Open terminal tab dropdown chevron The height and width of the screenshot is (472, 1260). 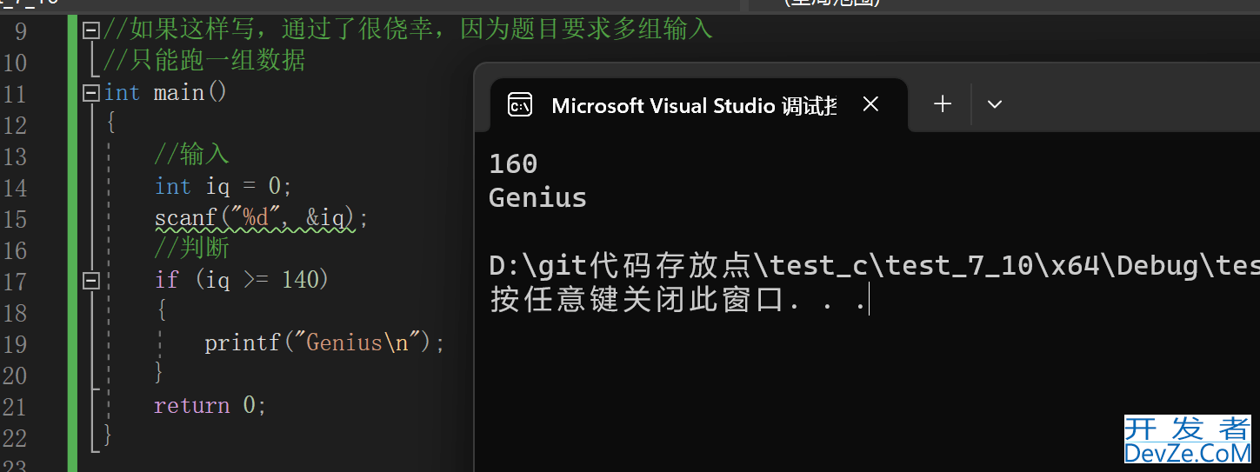click(995, 104)
